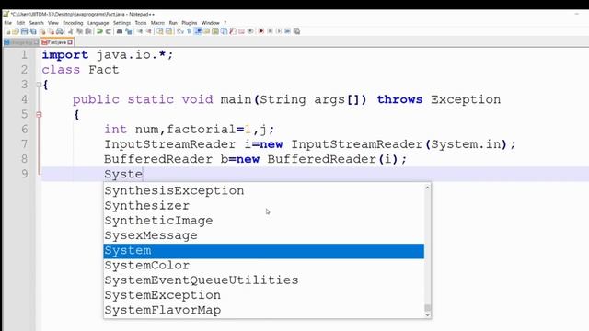This screenshot has height=331, width=589.
Task: Switch to the inactive first document tab
Action: [21, 42]
